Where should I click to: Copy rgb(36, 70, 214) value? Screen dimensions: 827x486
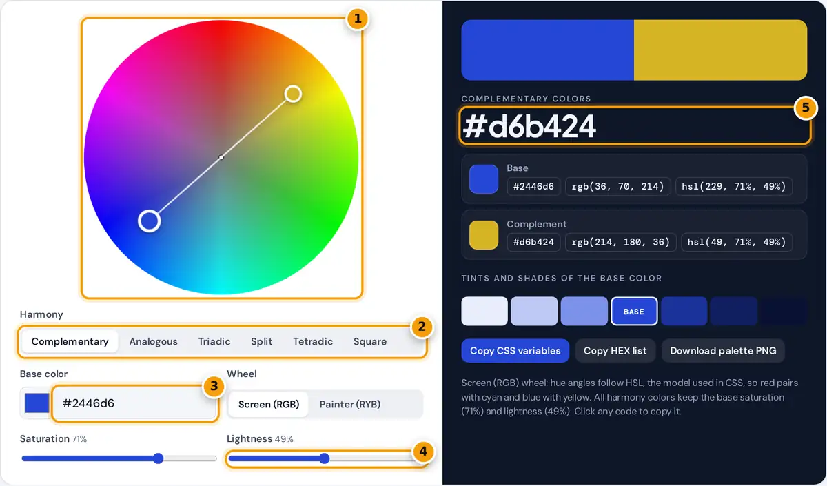point(617,186)
